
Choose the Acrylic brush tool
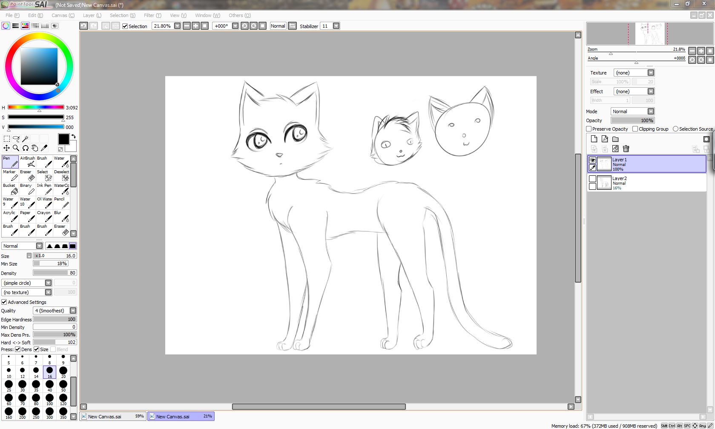tap(10, 216)
